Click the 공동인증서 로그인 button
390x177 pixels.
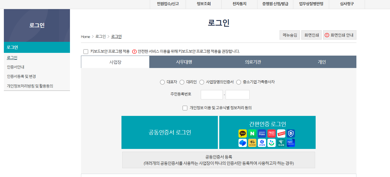(x=170, y=132)
